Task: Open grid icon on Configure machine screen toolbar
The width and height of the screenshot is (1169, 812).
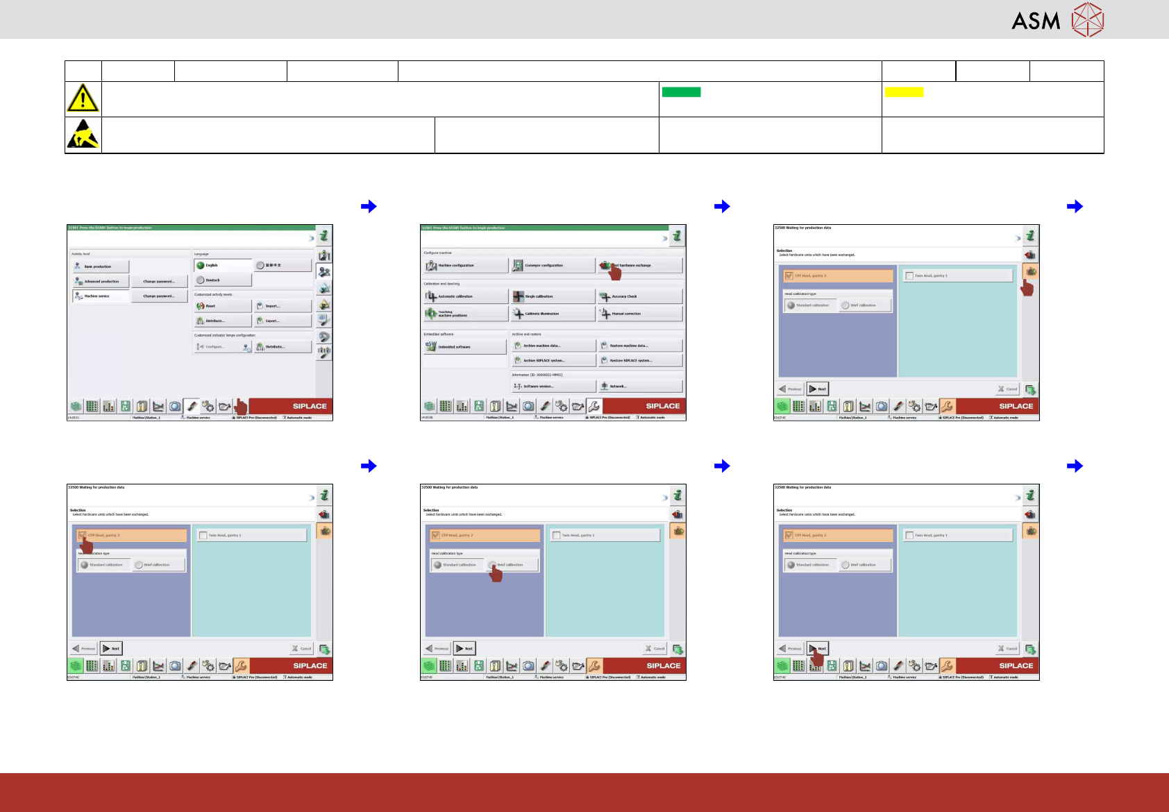Action: point(446,406)
